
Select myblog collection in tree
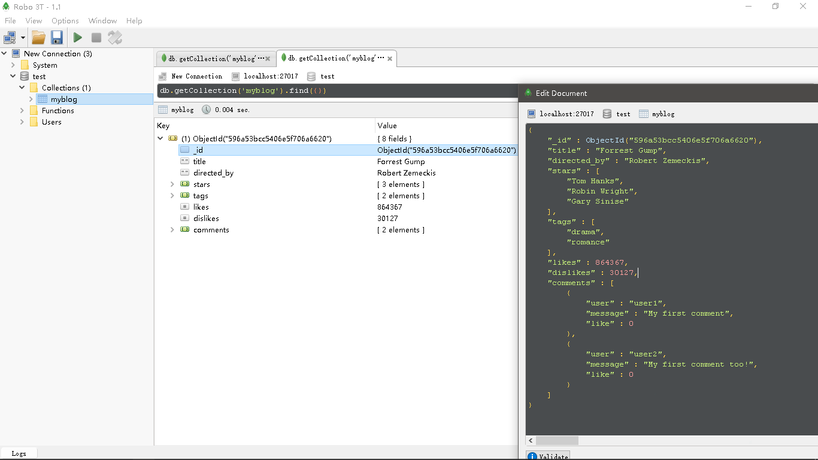[x=63, y=99]
